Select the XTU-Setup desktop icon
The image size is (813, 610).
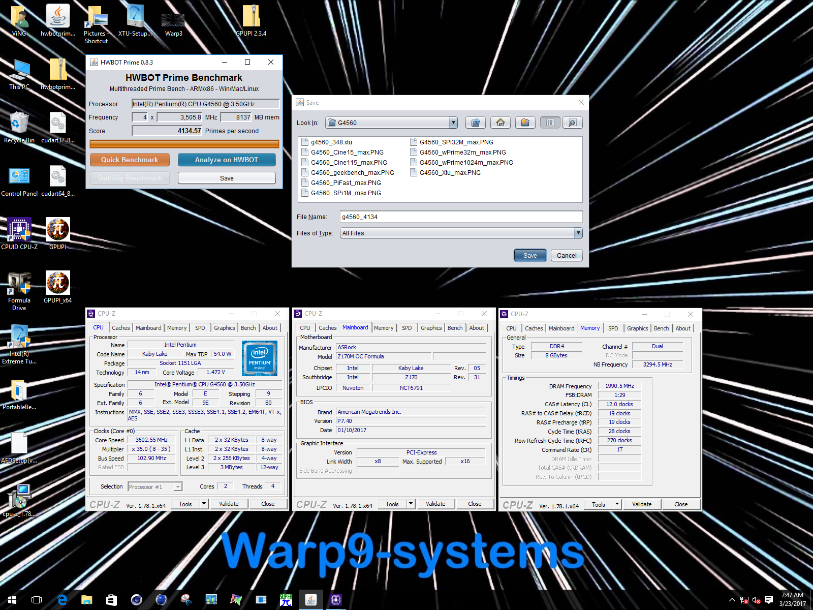[135, 21]
